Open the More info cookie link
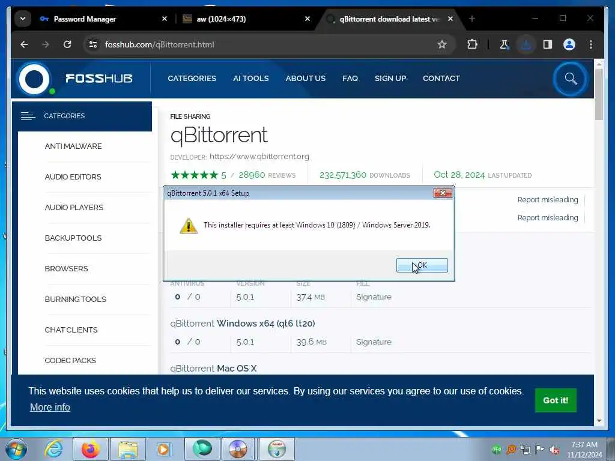Image resolution: width=615 pixels, height=461 pixels. coord(50,408)
